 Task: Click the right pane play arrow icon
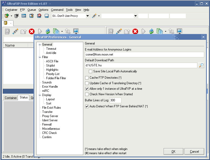[143, 32]
